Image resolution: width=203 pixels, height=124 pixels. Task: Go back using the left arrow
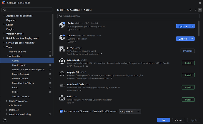click(x=191, y=10)
